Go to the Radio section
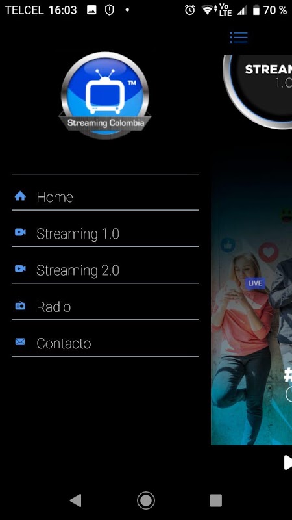Viewport: 292px width, 520px height. click(105, 306)
